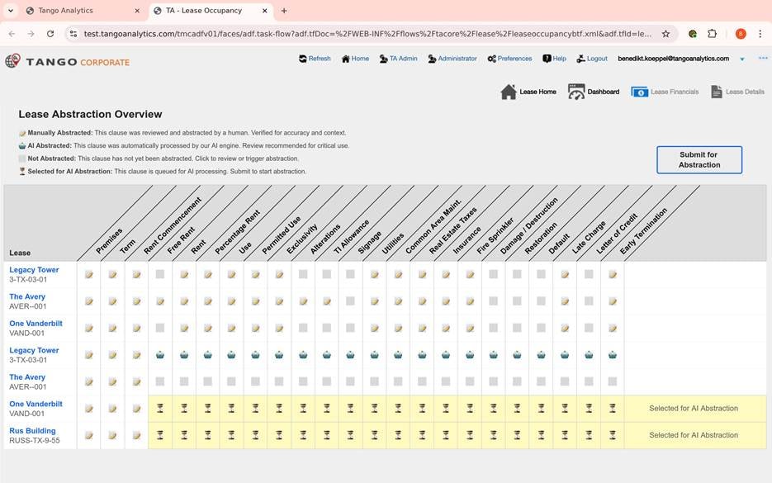Open the browser tab search chevron
Viewport: 772px width, 483px height.
click(x=12, y=11)
